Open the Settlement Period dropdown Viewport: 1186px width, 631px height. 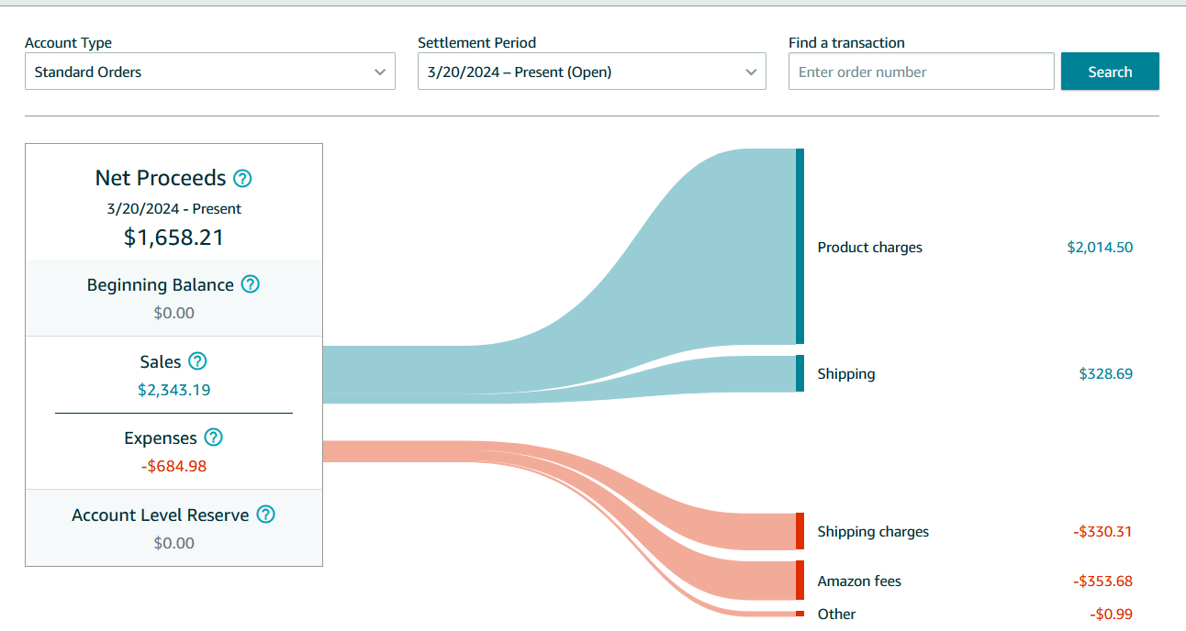click(x=592, y=72)
